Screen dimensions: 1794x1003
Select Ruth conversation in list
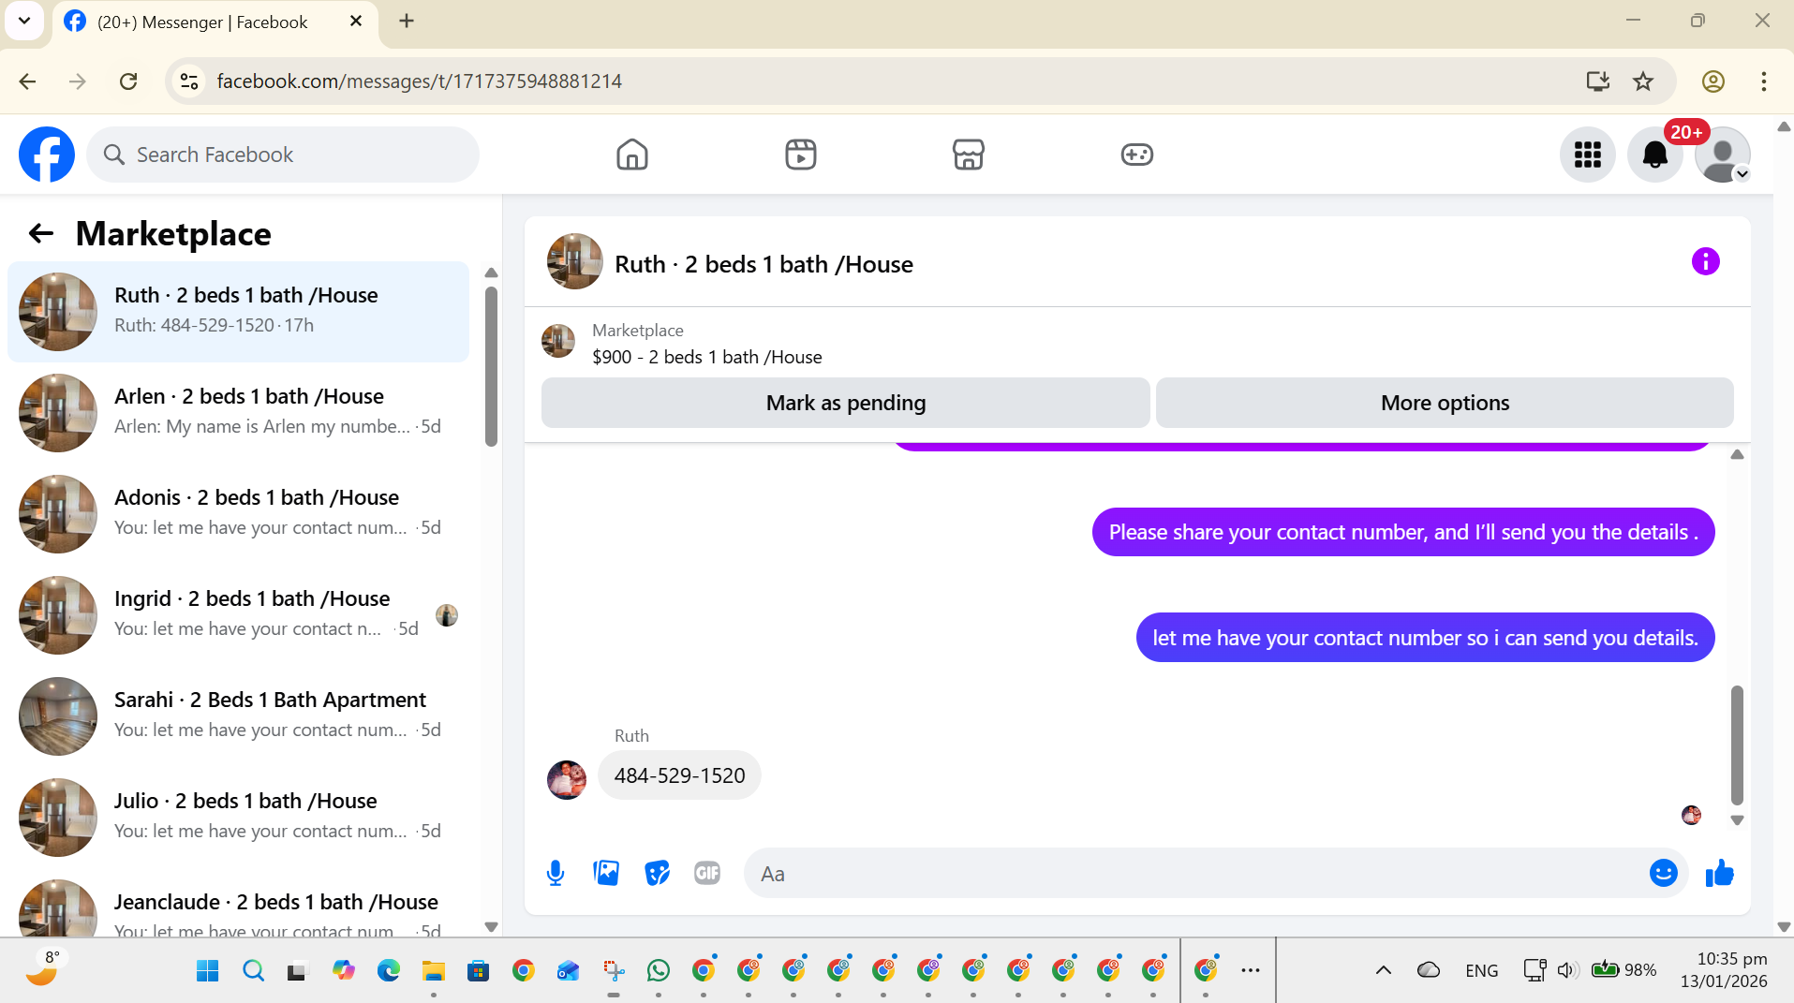(x=238, y=312)
